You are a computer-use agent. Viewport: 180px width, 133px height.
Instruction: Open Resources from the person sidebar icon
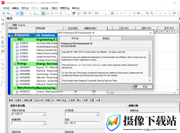pos(2,42)
